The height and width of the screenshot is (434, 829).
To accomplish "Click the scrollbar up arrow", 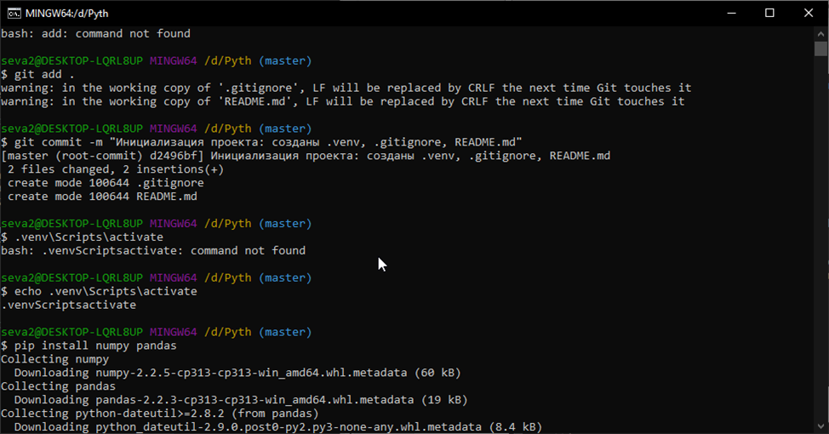I will pos(820,32).
